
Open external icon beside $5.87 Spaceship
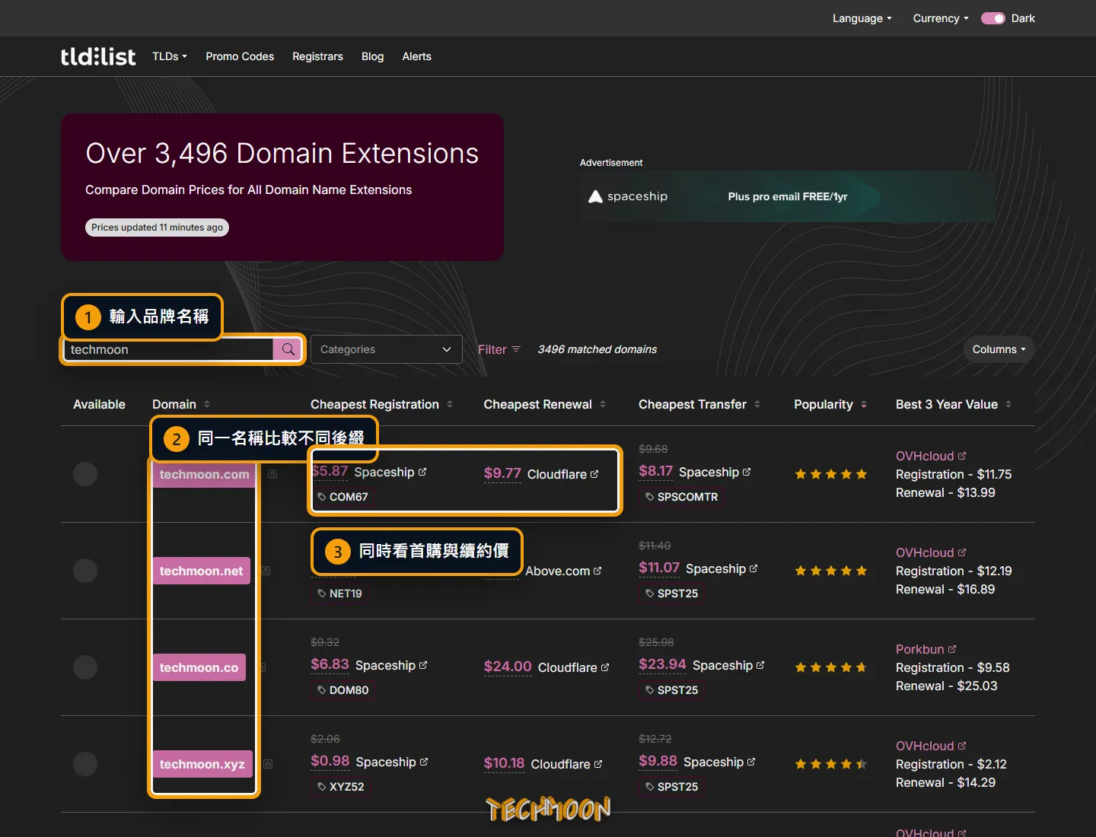click(422, 472)
